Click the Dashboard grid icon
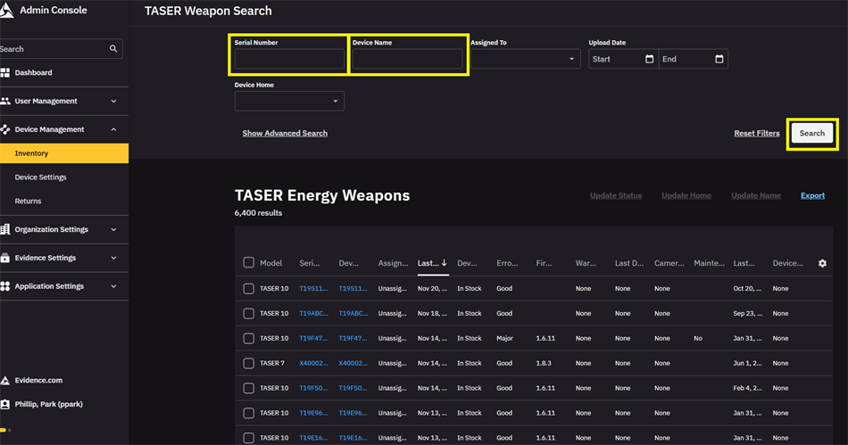 (6, 72)
